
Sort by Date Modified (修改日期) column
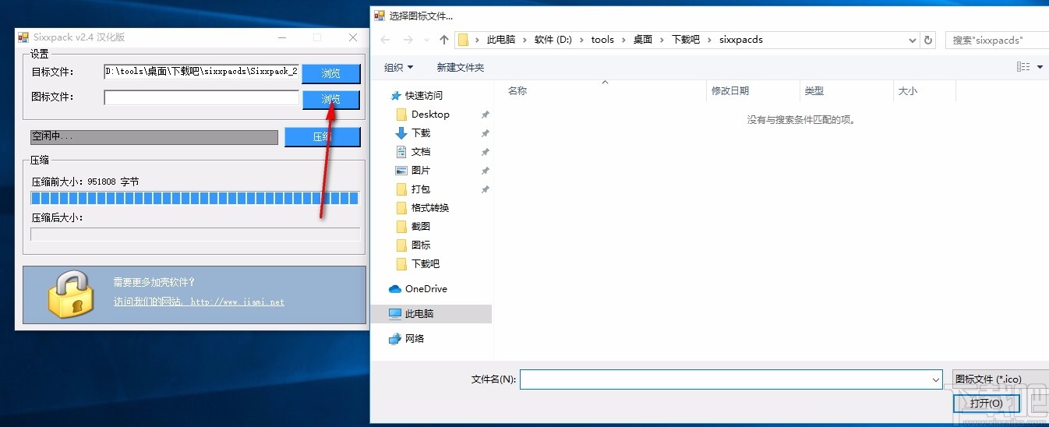[x=753, y=90]
